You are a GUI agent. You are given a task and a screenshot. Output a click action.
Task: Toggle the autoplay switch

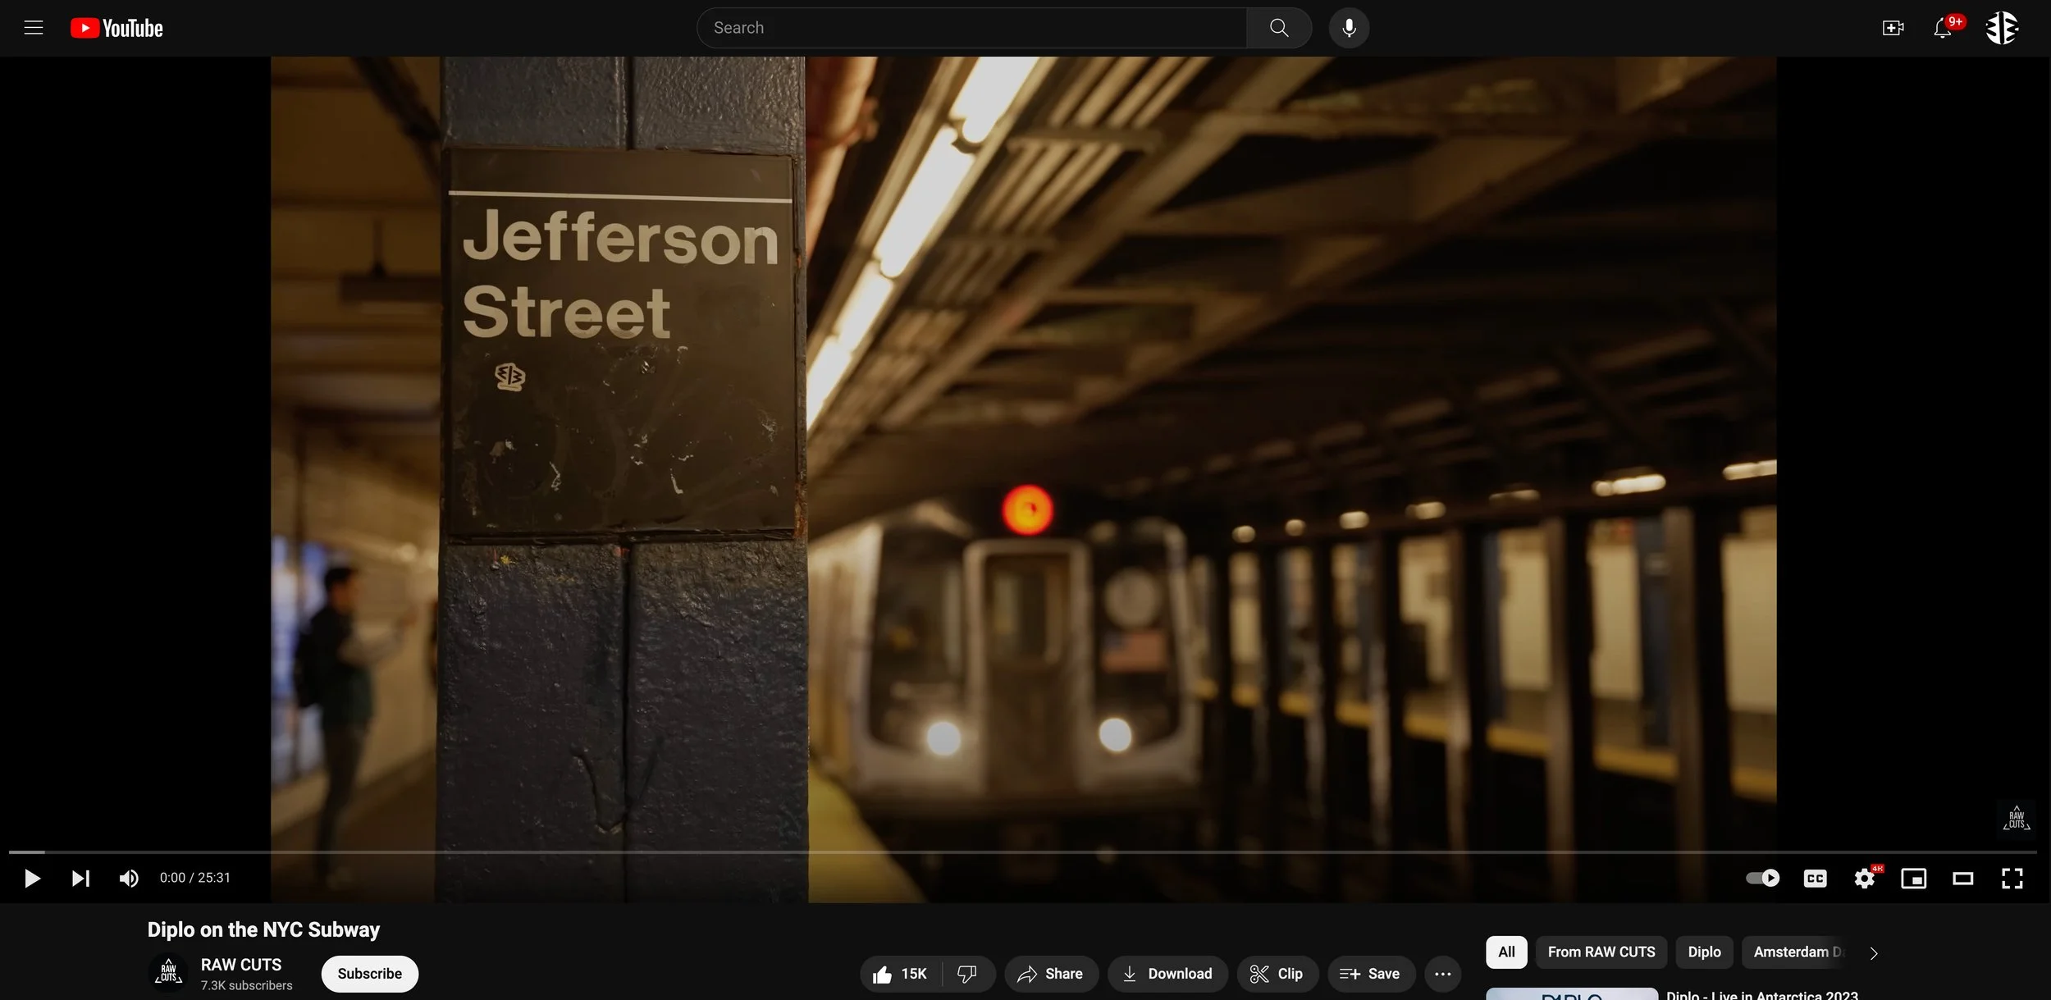pos(1762,878)
